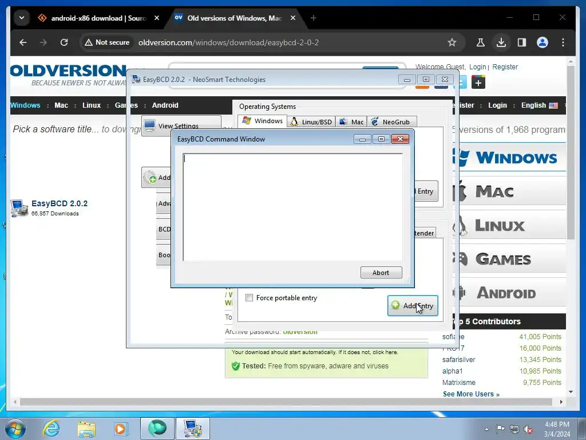Select the English language option
The image size is (586, 440).
(539, 105)
